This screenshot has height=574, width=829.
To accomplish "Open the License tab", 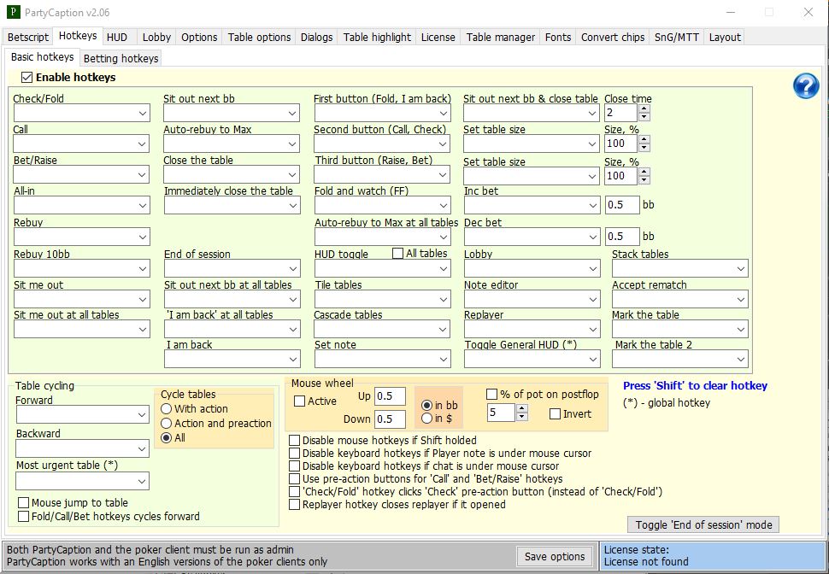I will [x=438, y=38].
